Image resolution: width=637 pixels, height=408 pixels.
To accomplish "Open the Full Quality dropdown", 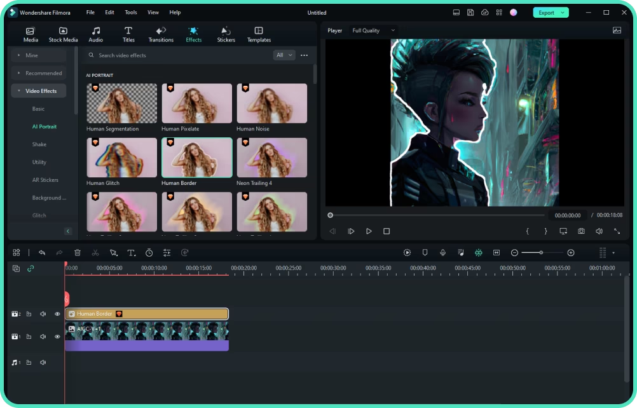I will tap(374, 31).
